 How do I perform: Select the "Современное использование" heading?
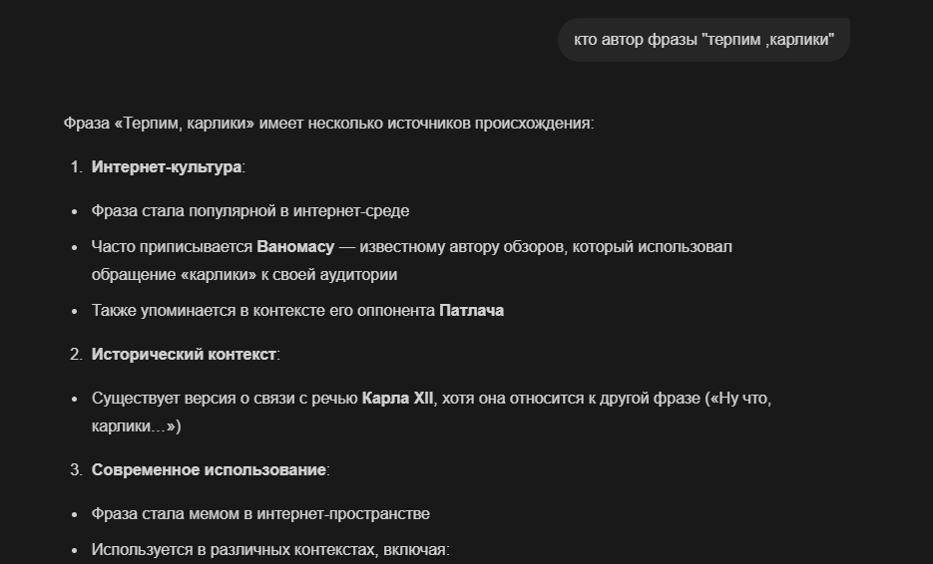(x=209, y=469)
